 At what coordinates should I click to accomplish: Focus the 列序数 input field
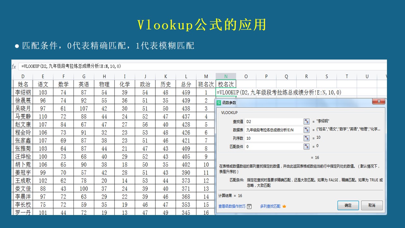pyautogui.click(x=274, y=138)
